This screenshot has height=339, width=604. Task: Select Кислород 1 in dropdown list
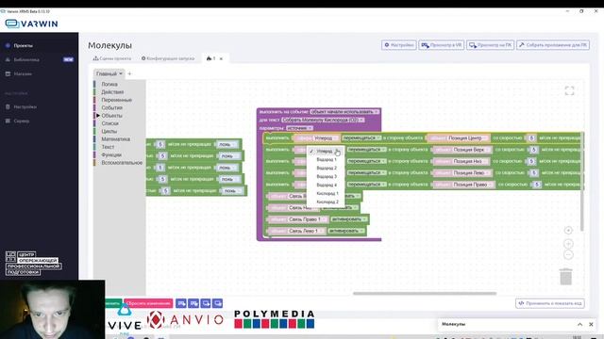coord(327,193)
